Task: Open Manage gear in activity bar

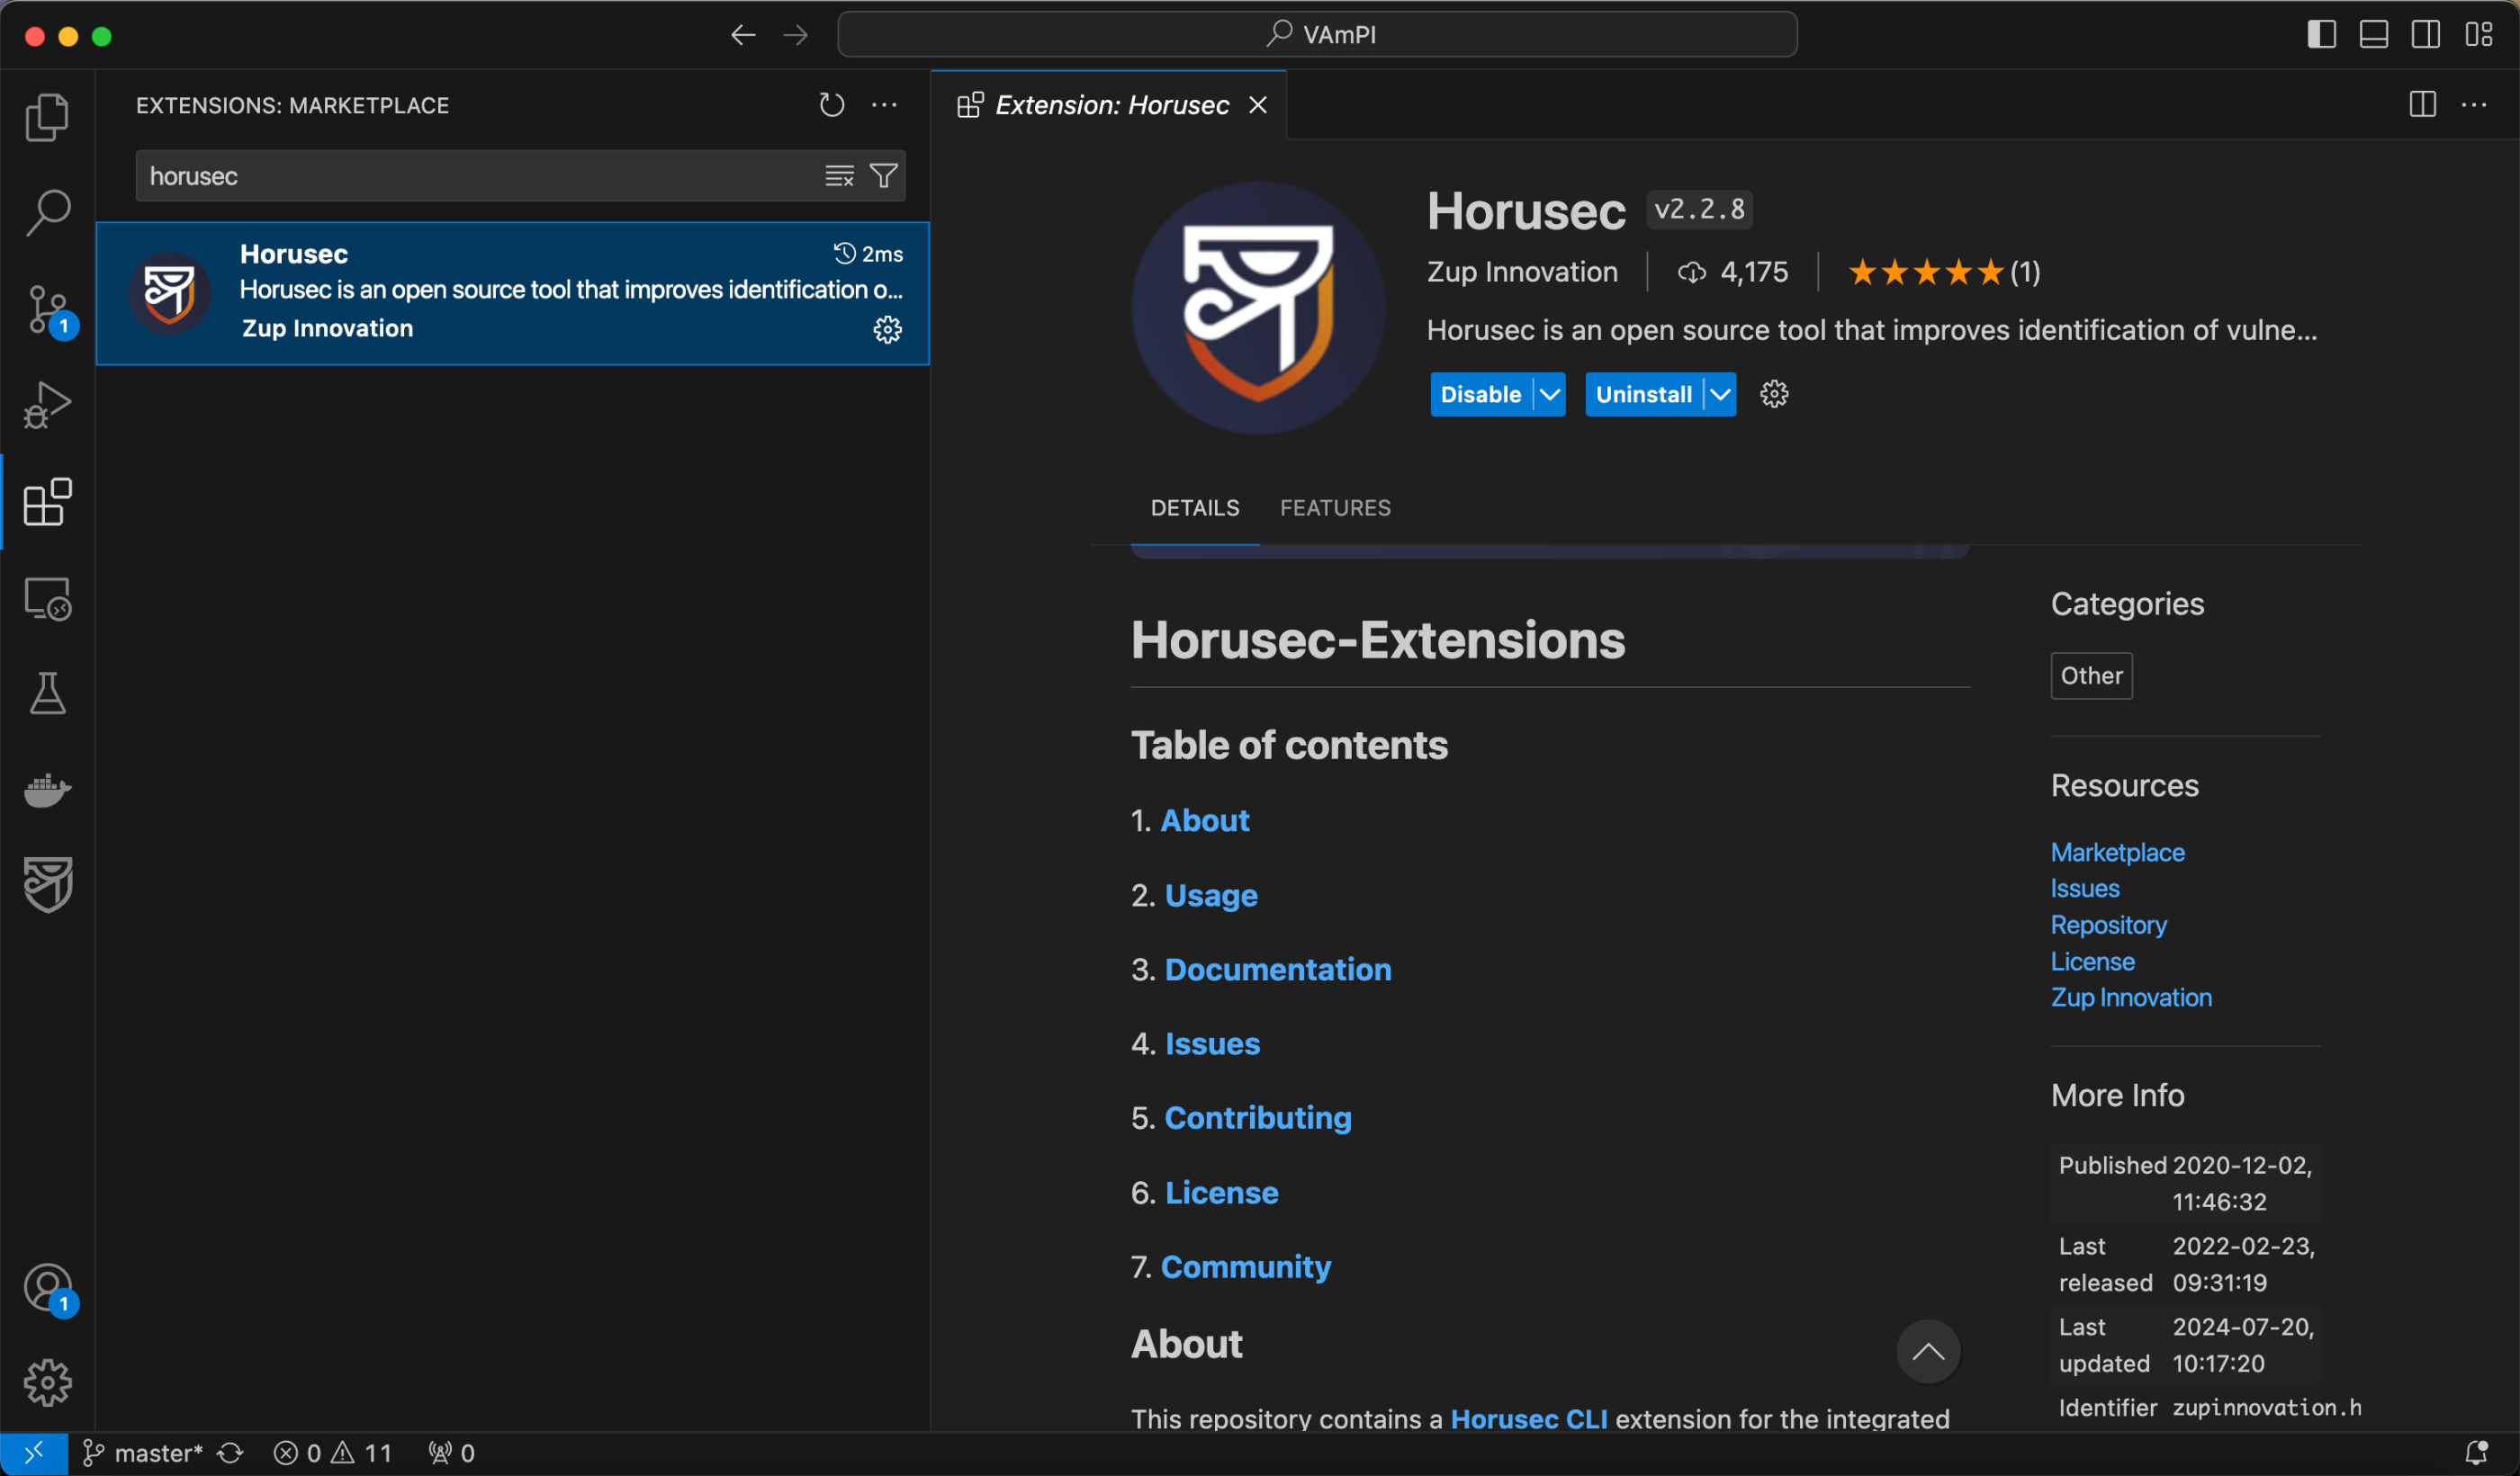Action: coord(47,1383)
